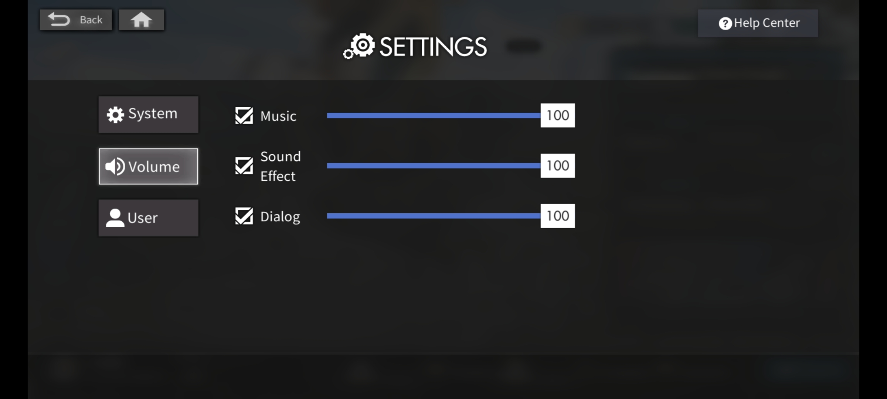This screenshot has width=887, height=399.
Task: Disable the Sound Effect checkbox
Action: point(244,166)
